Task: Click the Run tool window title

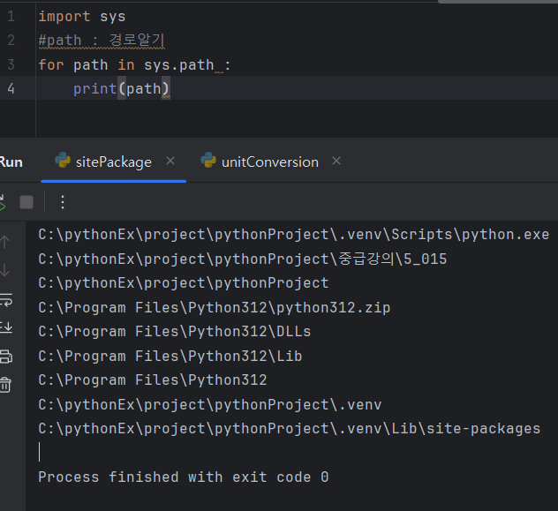Action: 11,162
